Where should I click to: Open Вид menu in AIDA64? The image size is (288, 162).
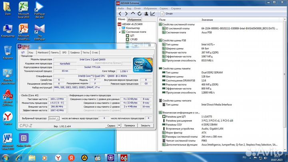tap(129, 8)
